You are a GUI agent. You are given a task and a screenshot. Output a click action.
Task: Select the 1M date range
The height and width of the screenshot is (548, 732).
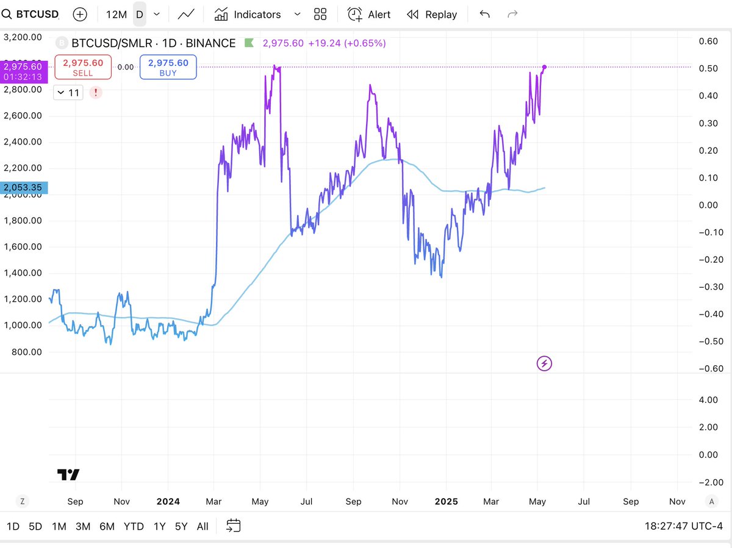[x=59, y=526]
